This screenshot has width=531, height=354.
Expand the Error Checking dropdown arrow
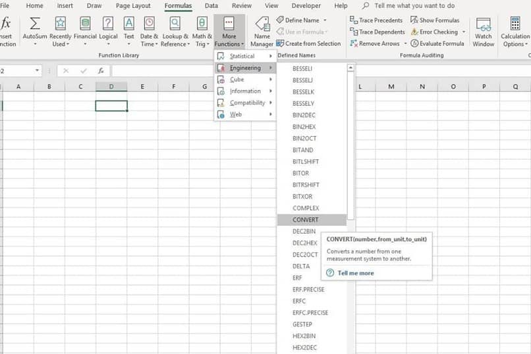click(464, 32)
